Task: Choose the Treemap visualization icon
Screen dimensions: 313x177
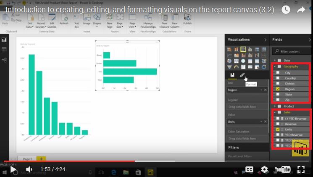Action: (236, 61)
